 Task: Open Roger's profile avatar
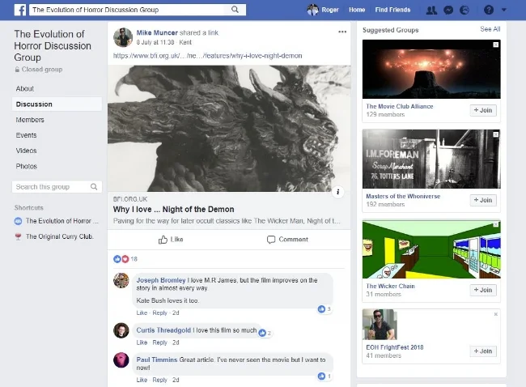(x=312, y=10)
